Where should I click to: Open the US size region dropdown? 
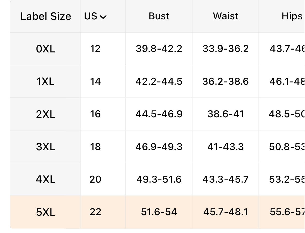coord(95,16)
